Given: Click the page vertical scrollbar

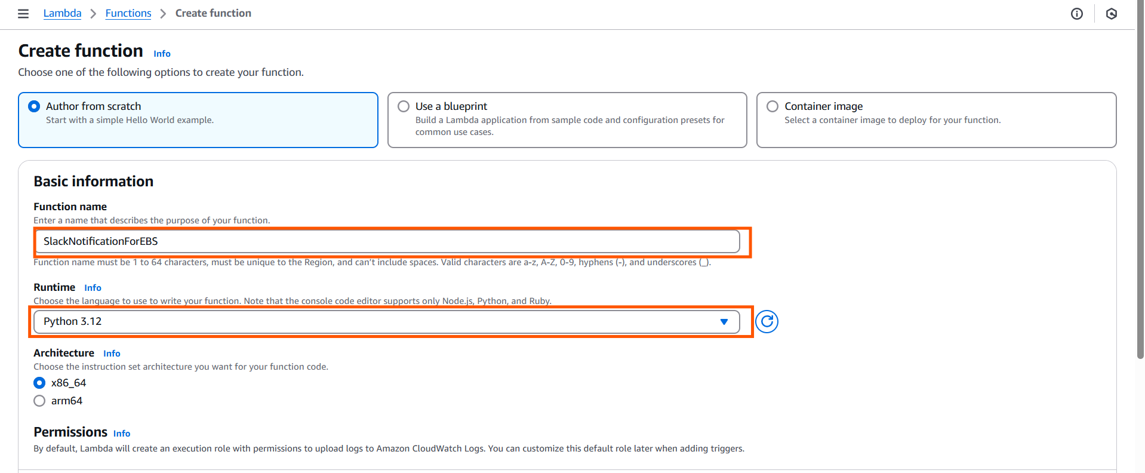Looking at the screenshot, I should (x=1140, y=179).
